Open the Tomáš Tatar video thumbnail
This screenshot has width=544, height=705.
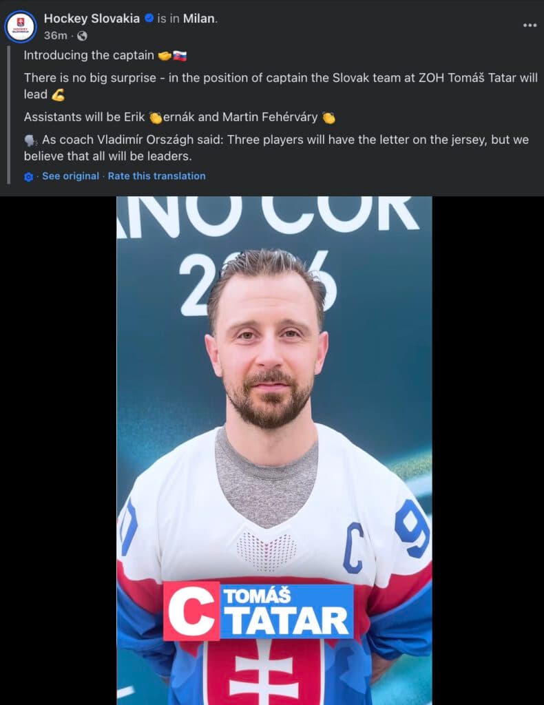[274, 450]
